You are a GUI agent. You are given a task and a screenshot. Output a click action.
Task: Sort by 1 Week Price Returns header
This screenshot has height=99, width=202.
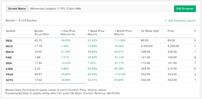[96, 33]
